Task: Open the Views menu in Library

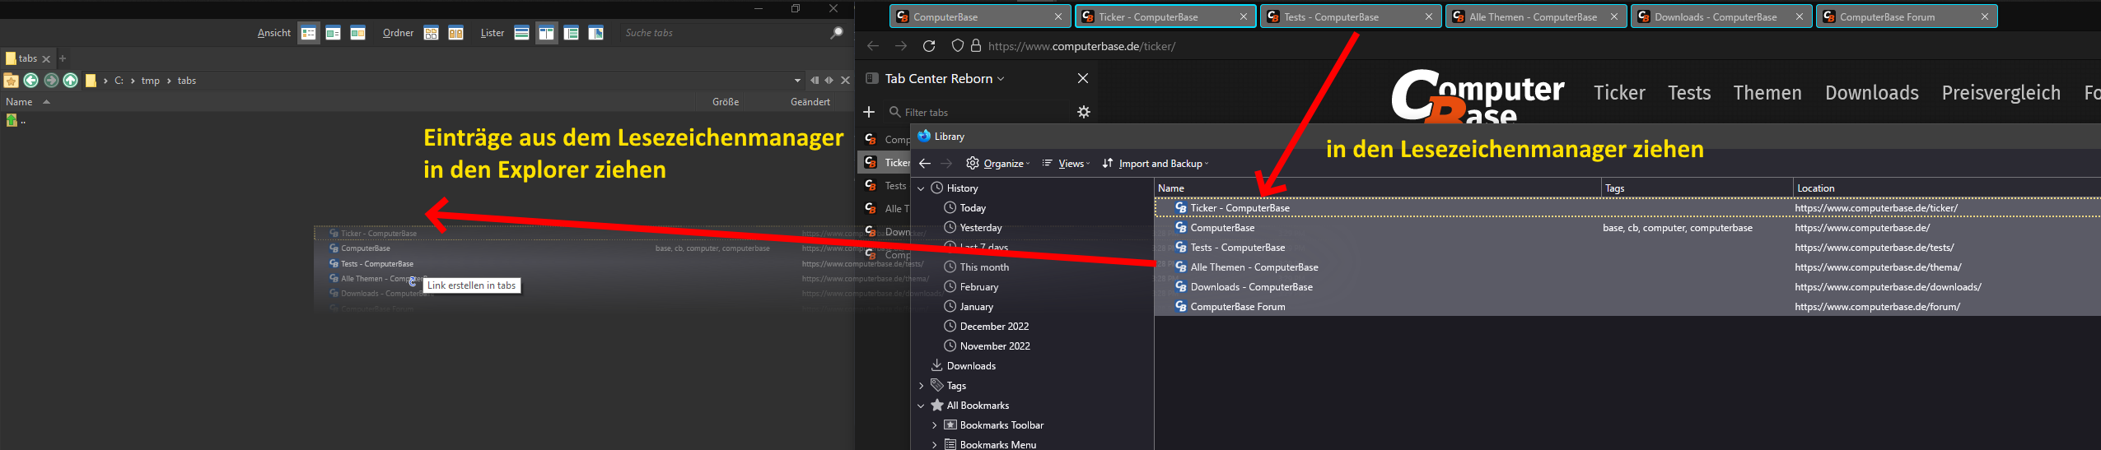Action: (1066, 163)
